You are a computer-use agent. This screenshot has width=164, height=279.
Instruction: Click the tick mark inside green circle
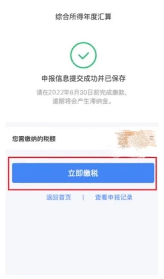click(x=83, y=55)
